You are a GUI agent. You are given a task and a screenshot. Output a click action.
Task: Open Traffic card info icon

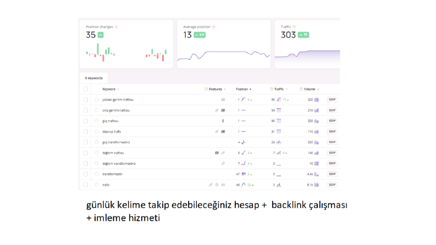pyautogui.click(x=294, y=27)
